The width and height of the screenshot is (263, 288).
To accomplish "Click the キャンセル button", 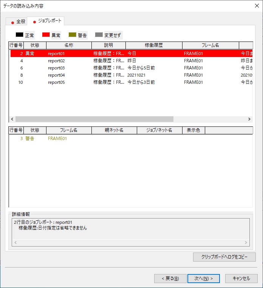I will tap(241, 279).
